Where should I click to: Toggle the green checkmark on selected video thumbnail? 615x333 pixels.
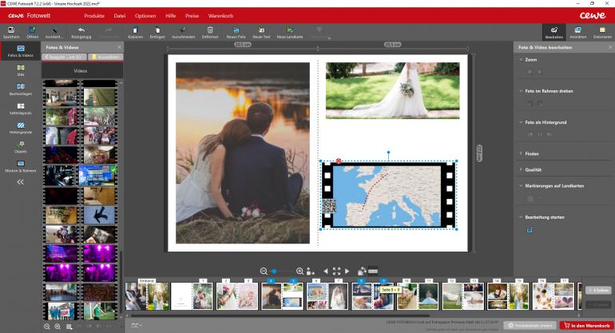[x=113, y=169]
